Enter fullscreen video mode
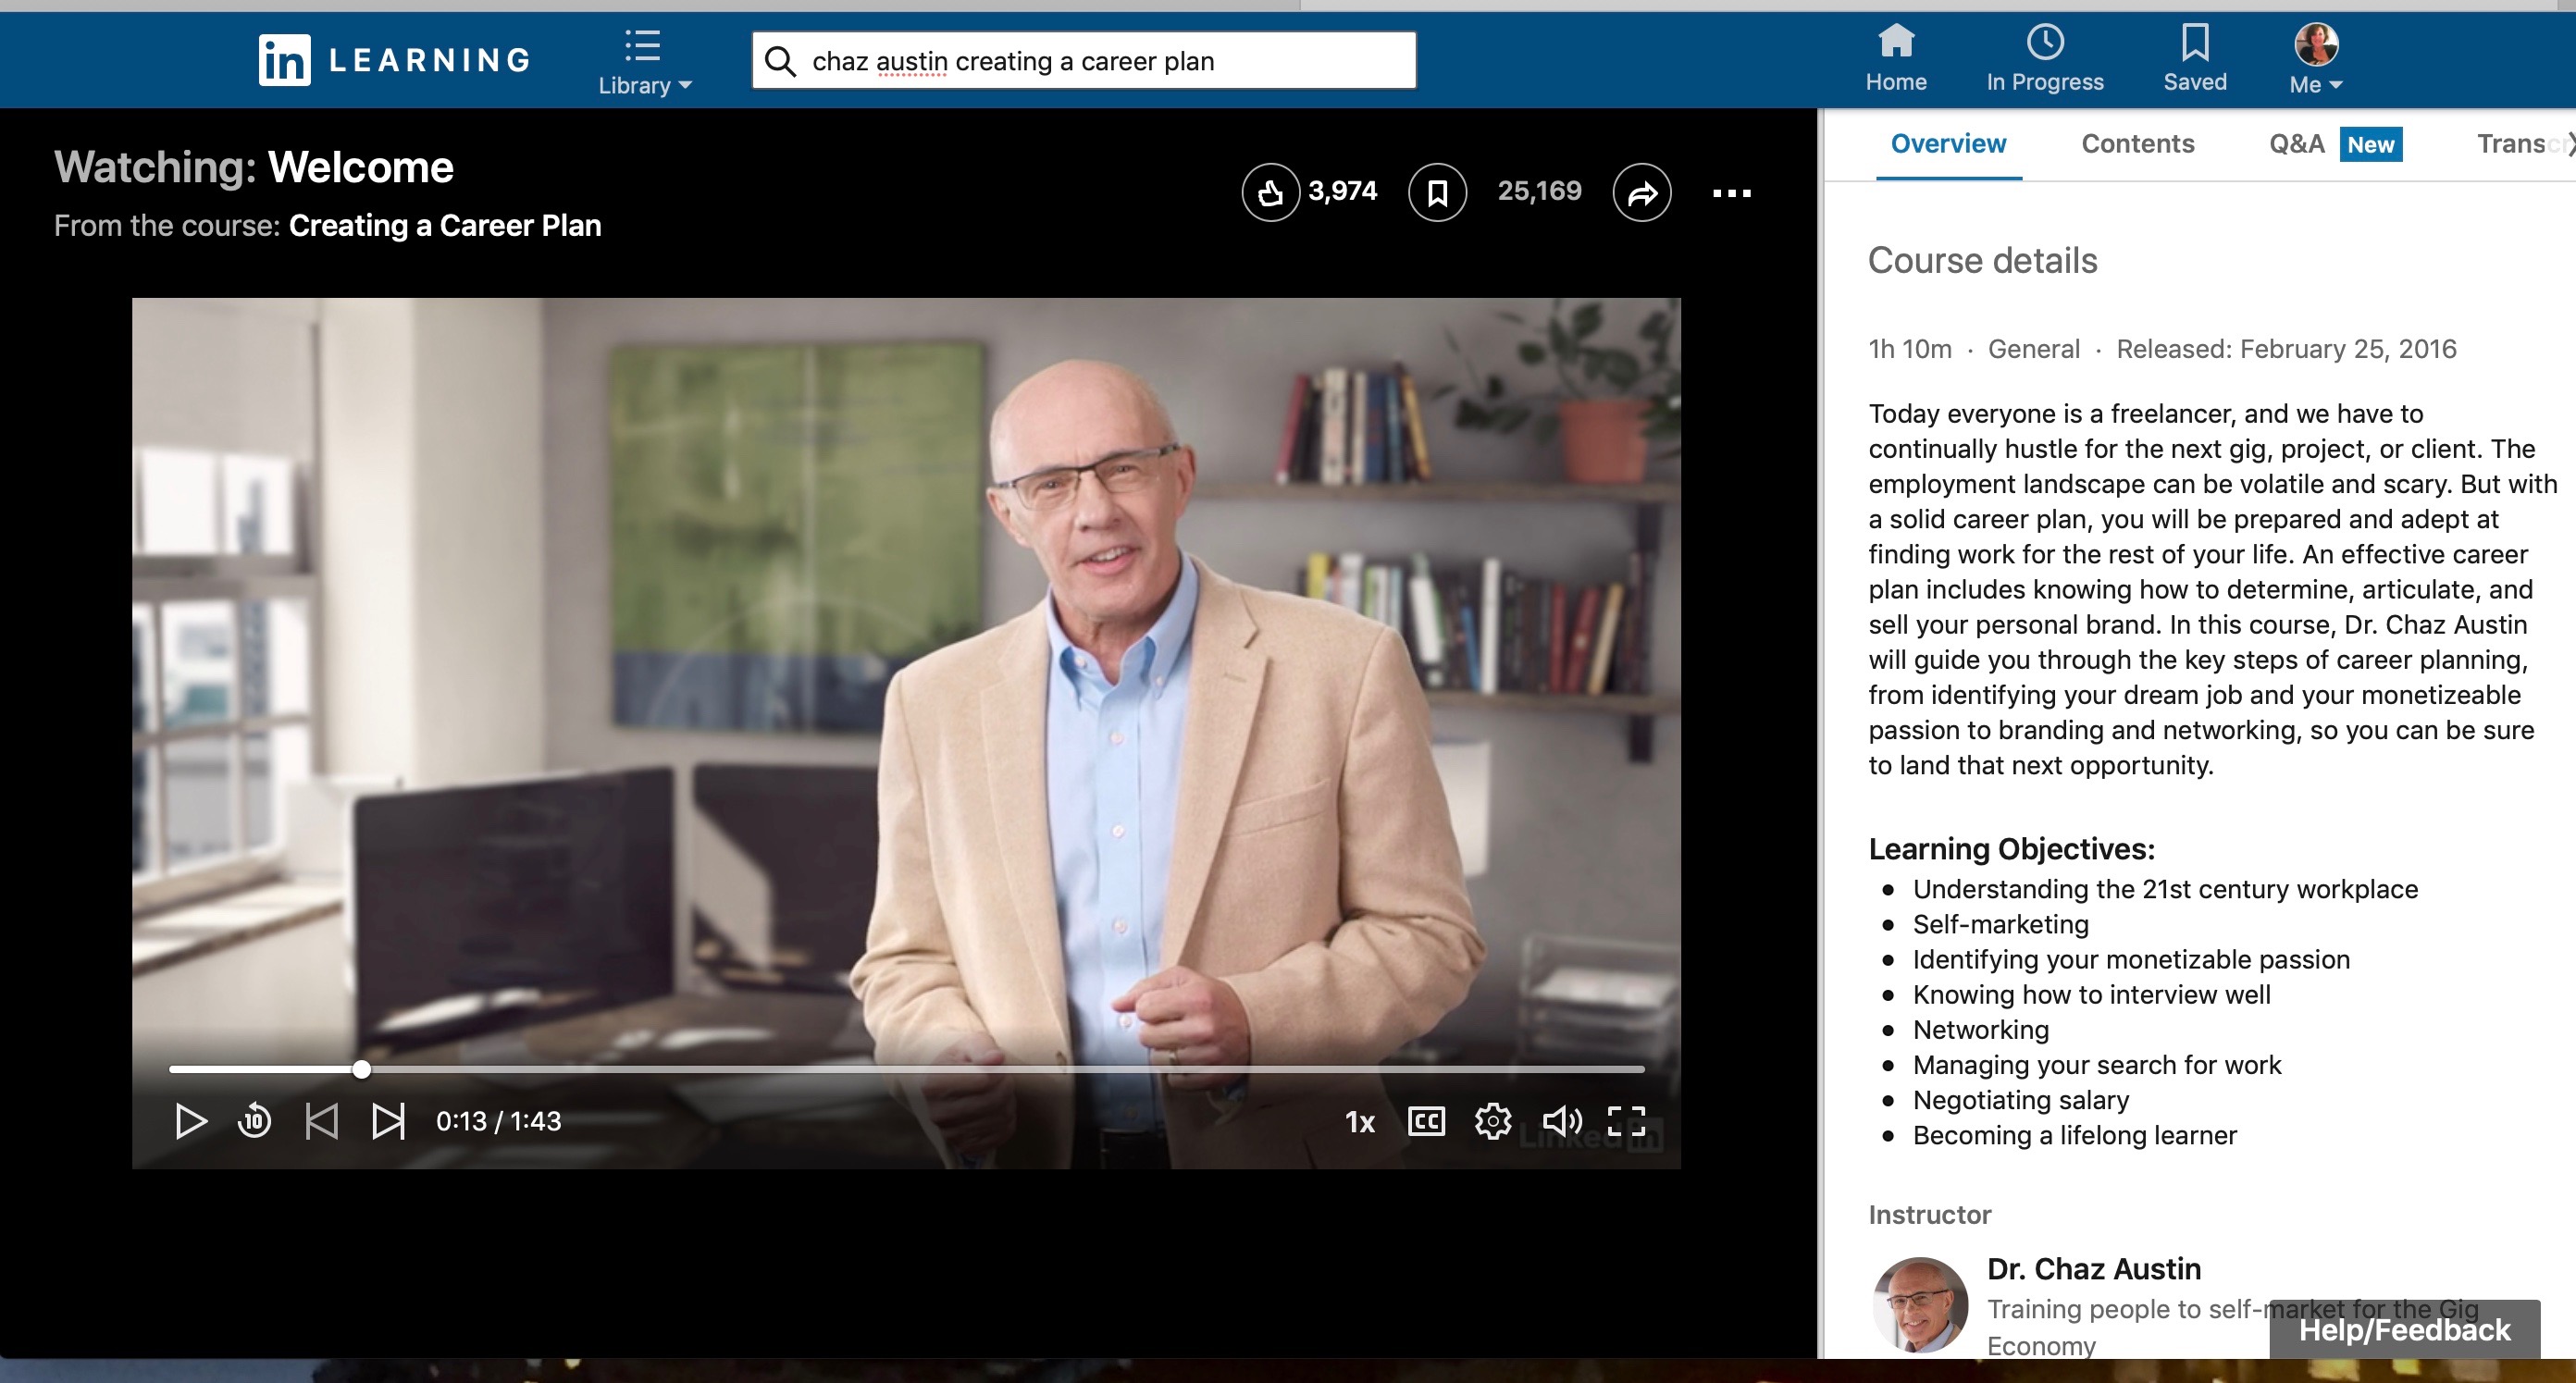This screenshot has width=2576, height=1383. [1625, 1120]
